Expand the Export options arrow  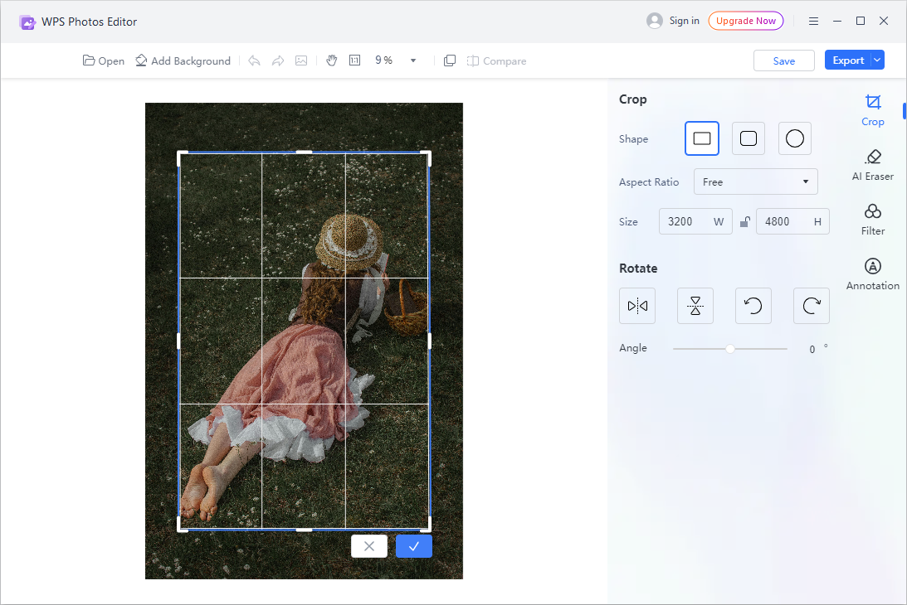tap(877, 60)
